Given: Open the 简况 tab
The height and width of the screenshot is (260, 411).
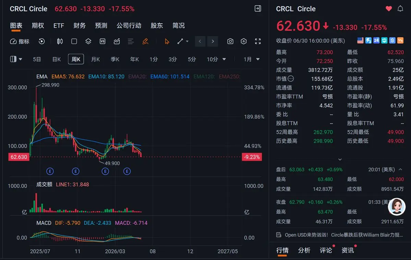Looking at the screenshot, I should 179,25.
